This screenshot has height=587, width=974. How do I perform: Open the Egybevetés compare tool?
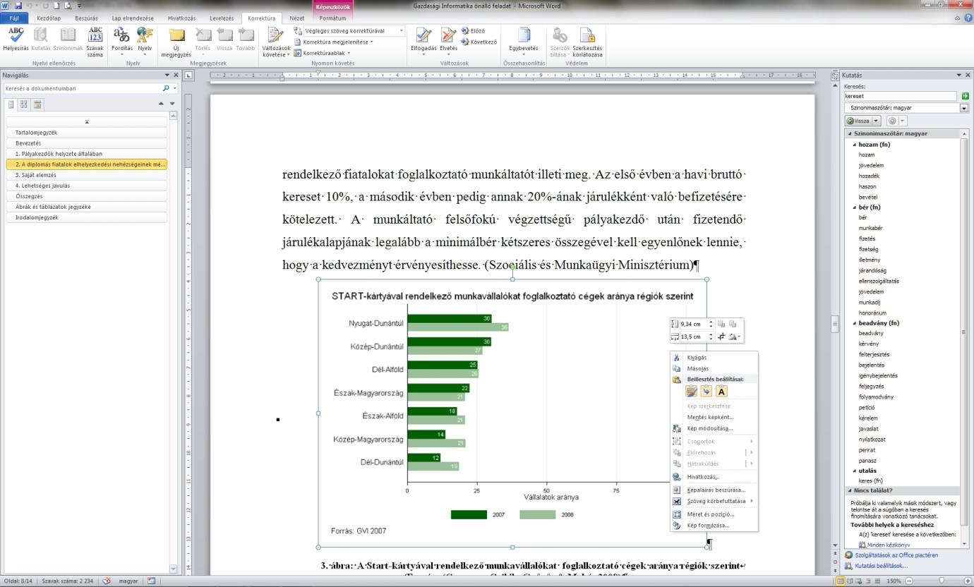pos(524,42)
